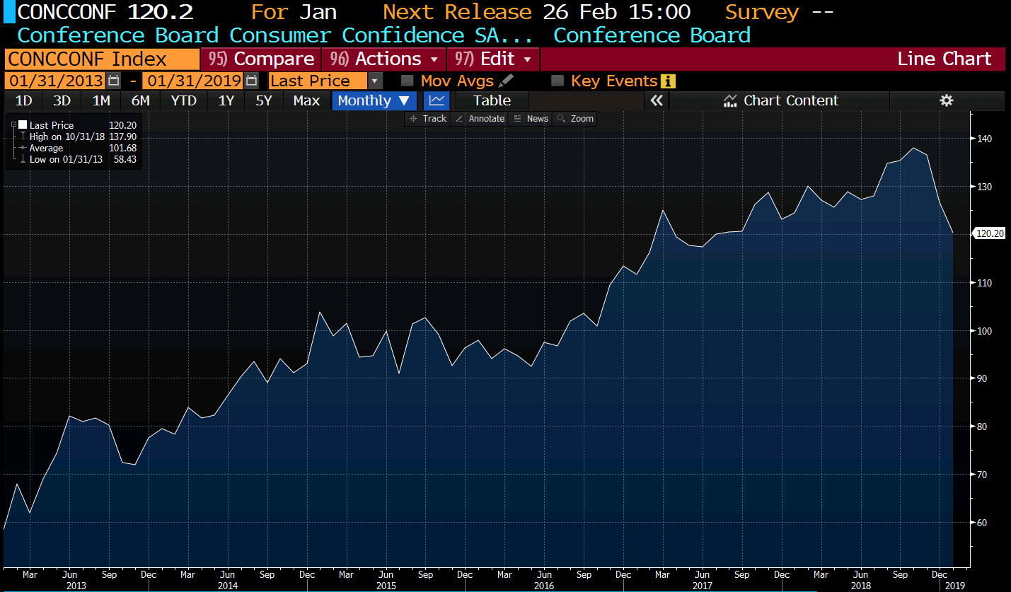Open the Last Price field dropdown arrow

376,81
